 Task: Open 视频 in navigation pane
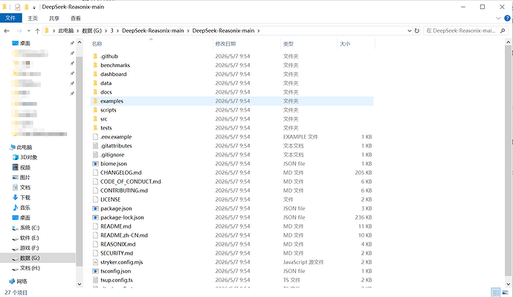point(22,167)
